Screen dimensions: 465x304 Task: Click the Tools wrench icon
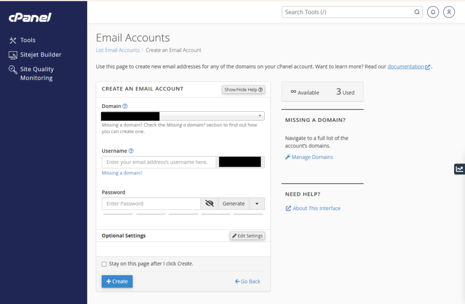(x=13, y=40)
